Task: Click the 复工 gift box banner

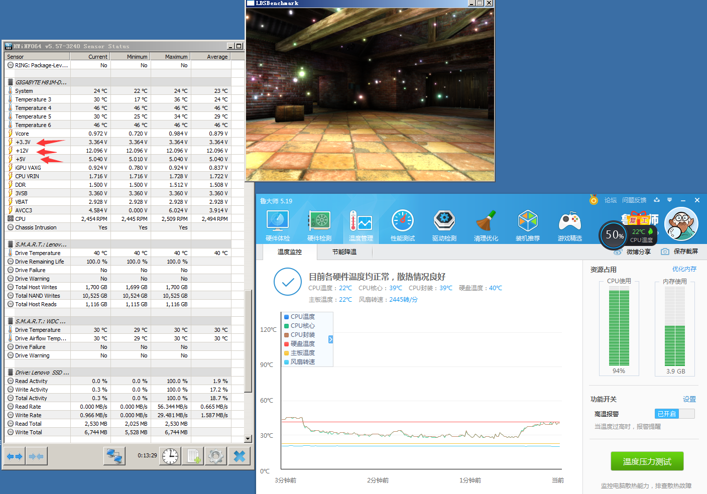Action: [x=639, y=218]
